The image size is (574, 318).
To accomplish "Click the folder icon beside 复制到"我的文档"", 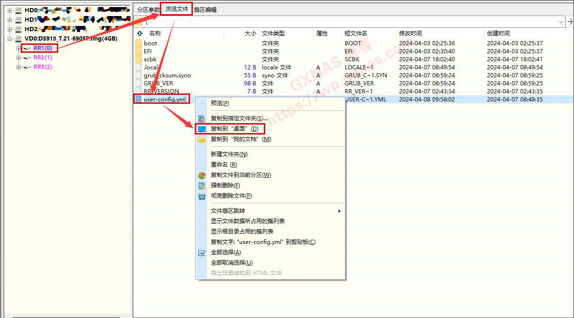I will (202, 139).
